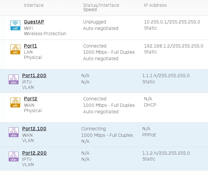This screenshot has height=172, width=208.
Task: Click the Port2.100 vlan icon
Action: click(x=13, y=132)
